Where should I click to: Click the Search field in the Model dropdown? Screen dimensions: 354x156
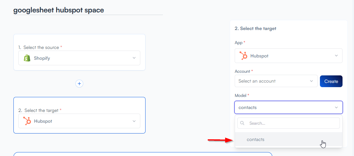pos(292,123)
